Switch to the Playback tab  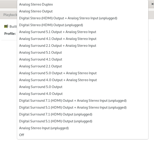coord(10,15)
